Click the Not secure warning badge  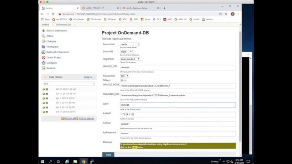click(x=66, y=14)
